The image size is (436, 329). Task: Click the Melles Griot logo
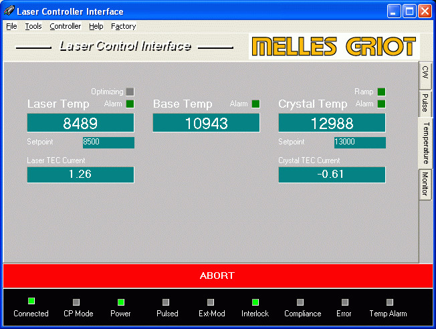point(334,46)
